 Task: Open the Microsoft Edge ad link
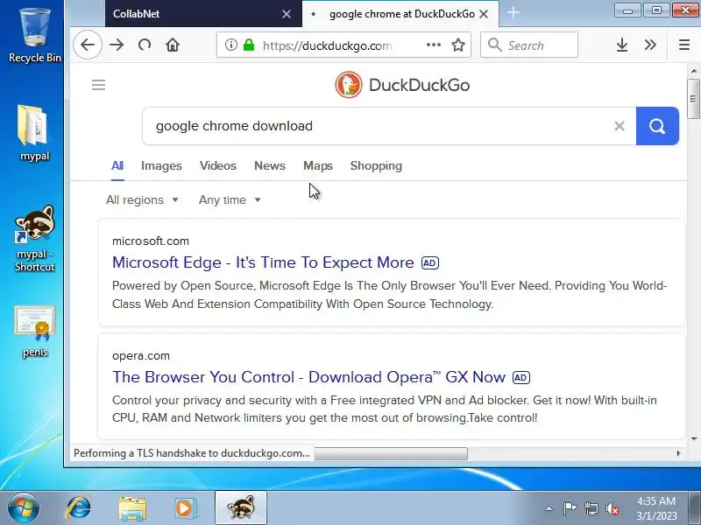pos(263,262)
